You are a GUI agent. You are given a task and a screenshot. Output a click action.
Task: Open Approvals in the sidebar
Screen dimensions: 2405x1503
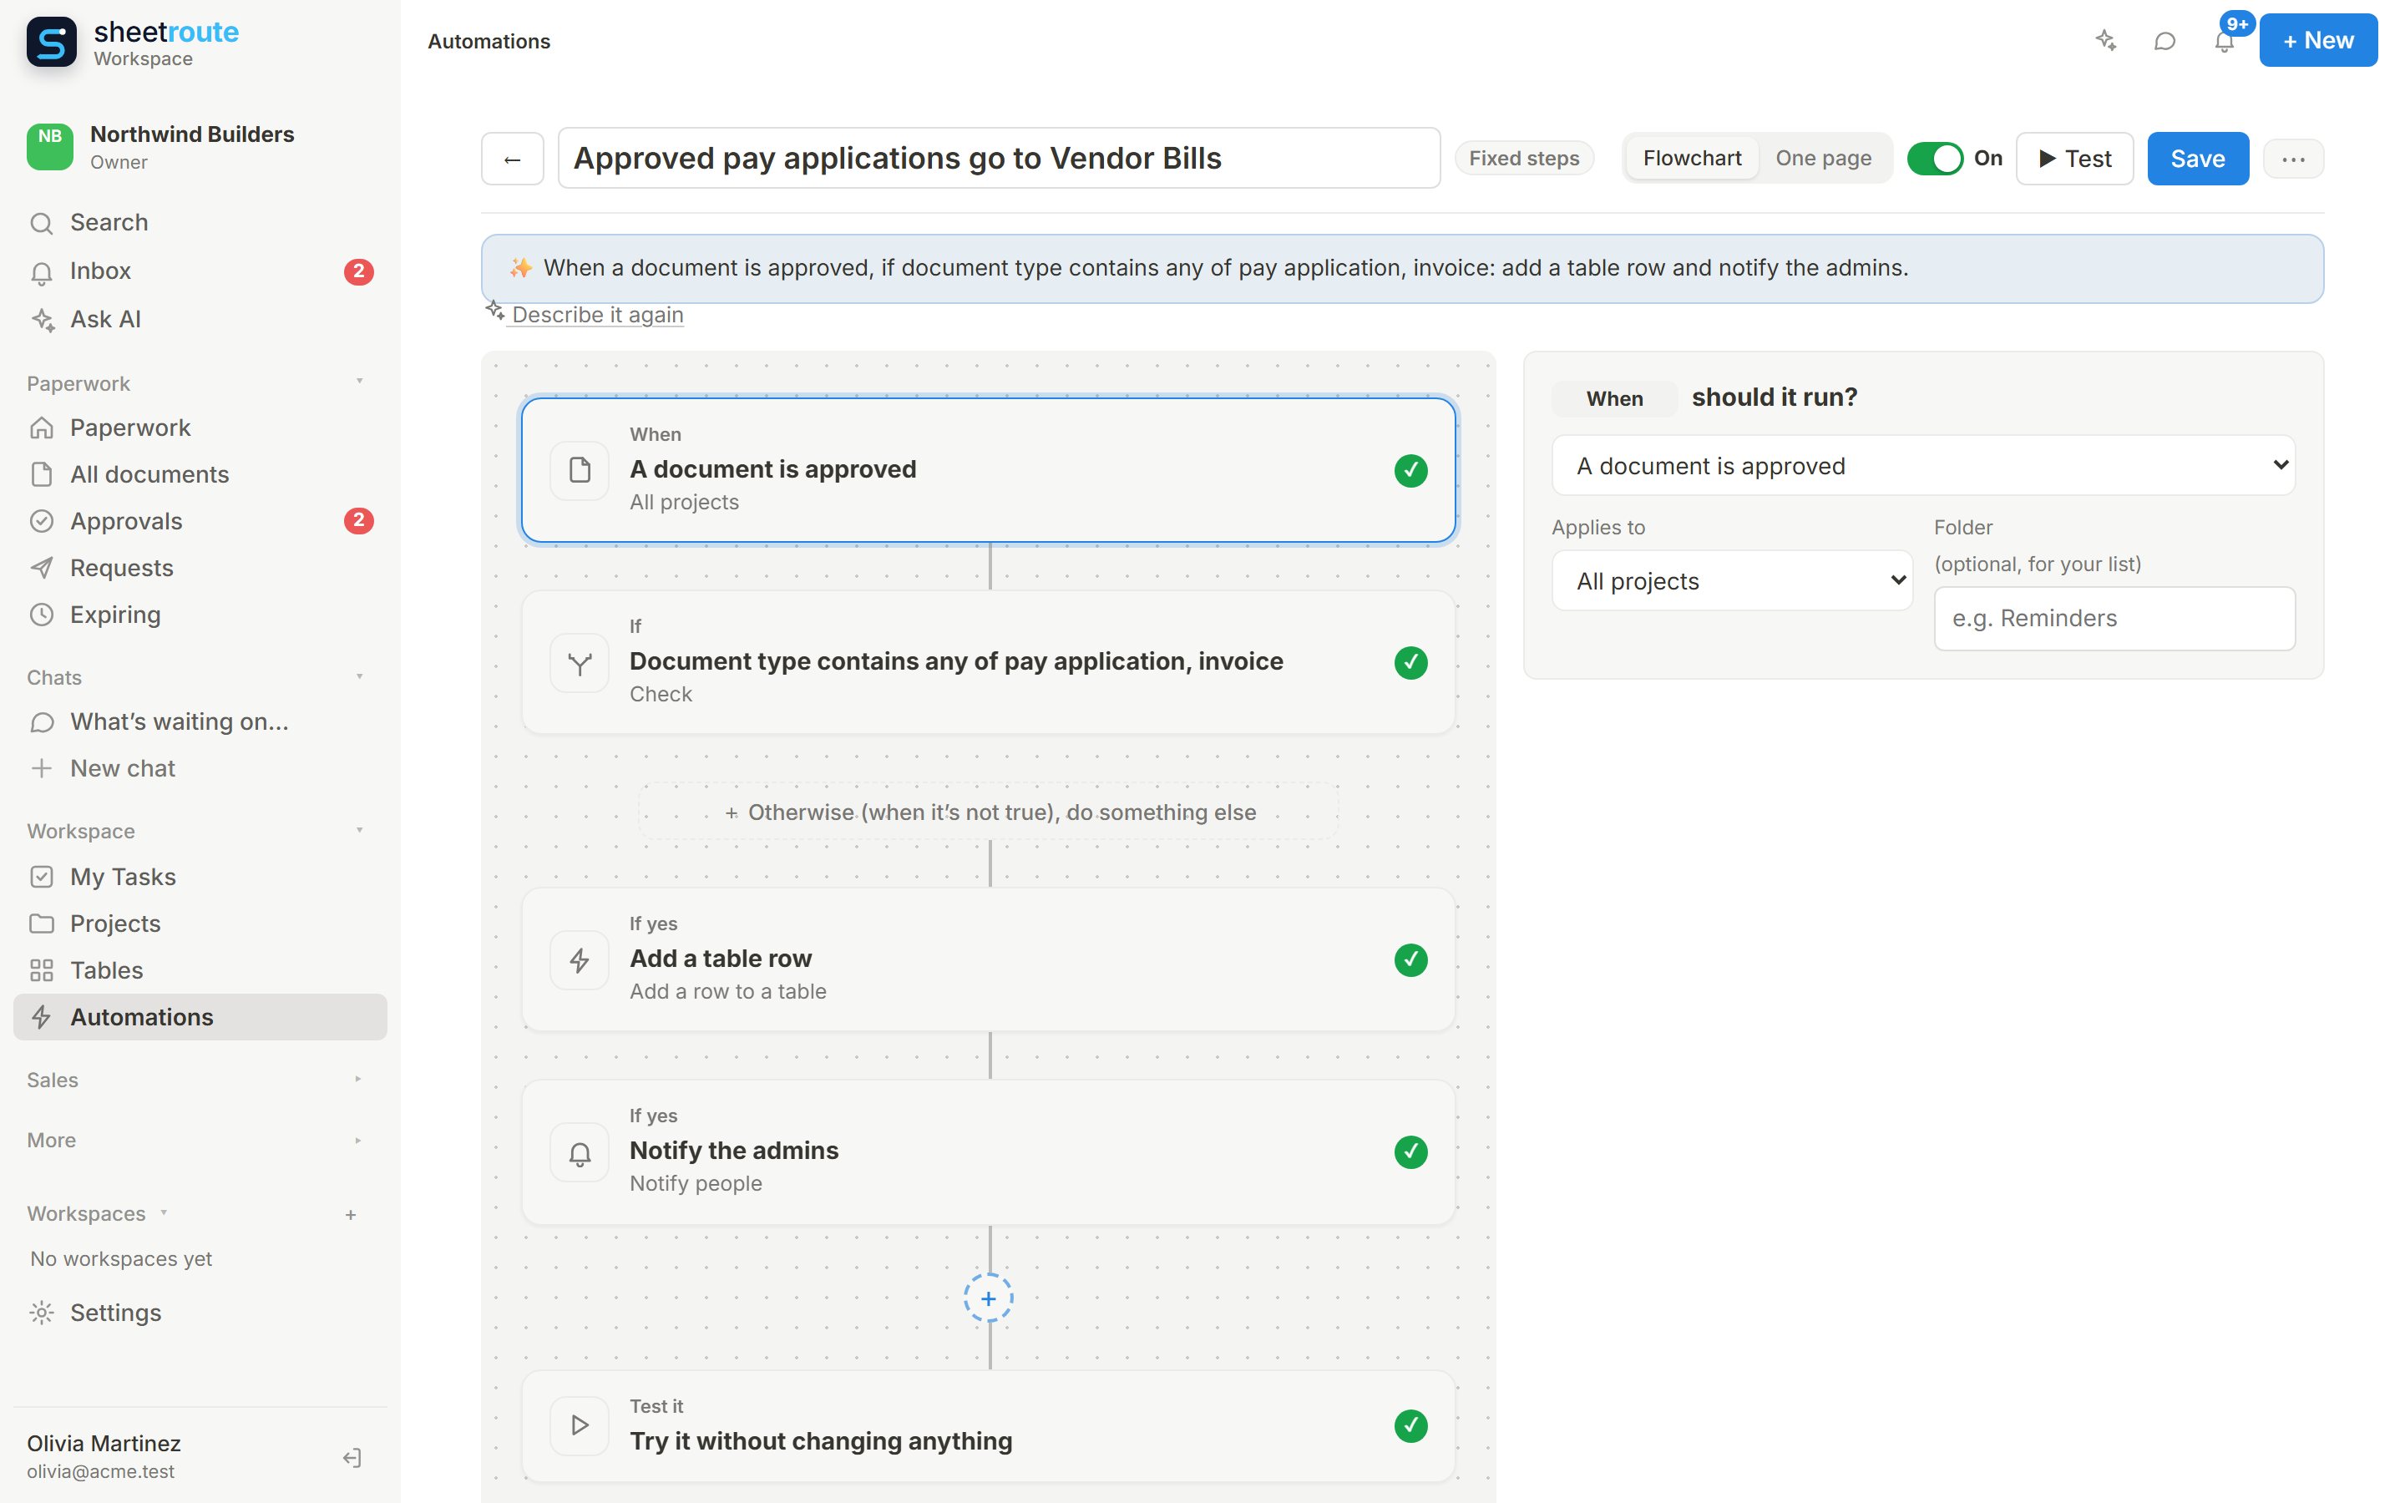coord(200,521)
